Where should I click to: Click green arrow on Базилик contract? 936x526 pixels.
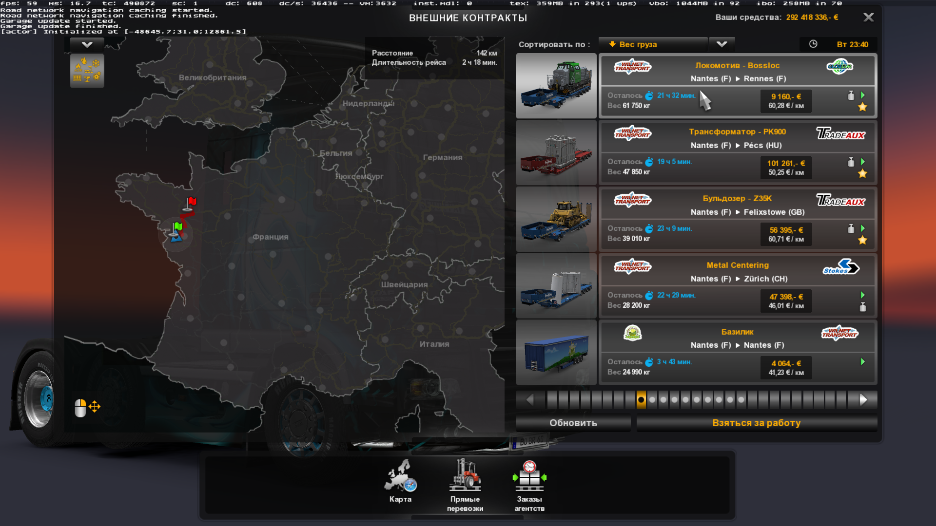pyautogui.click(x=863, y=361)
